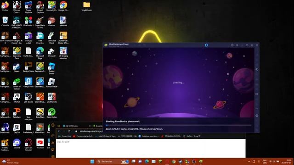Select the Obscure desktop icon
The image size is (294, 165).
pos(51,22)
